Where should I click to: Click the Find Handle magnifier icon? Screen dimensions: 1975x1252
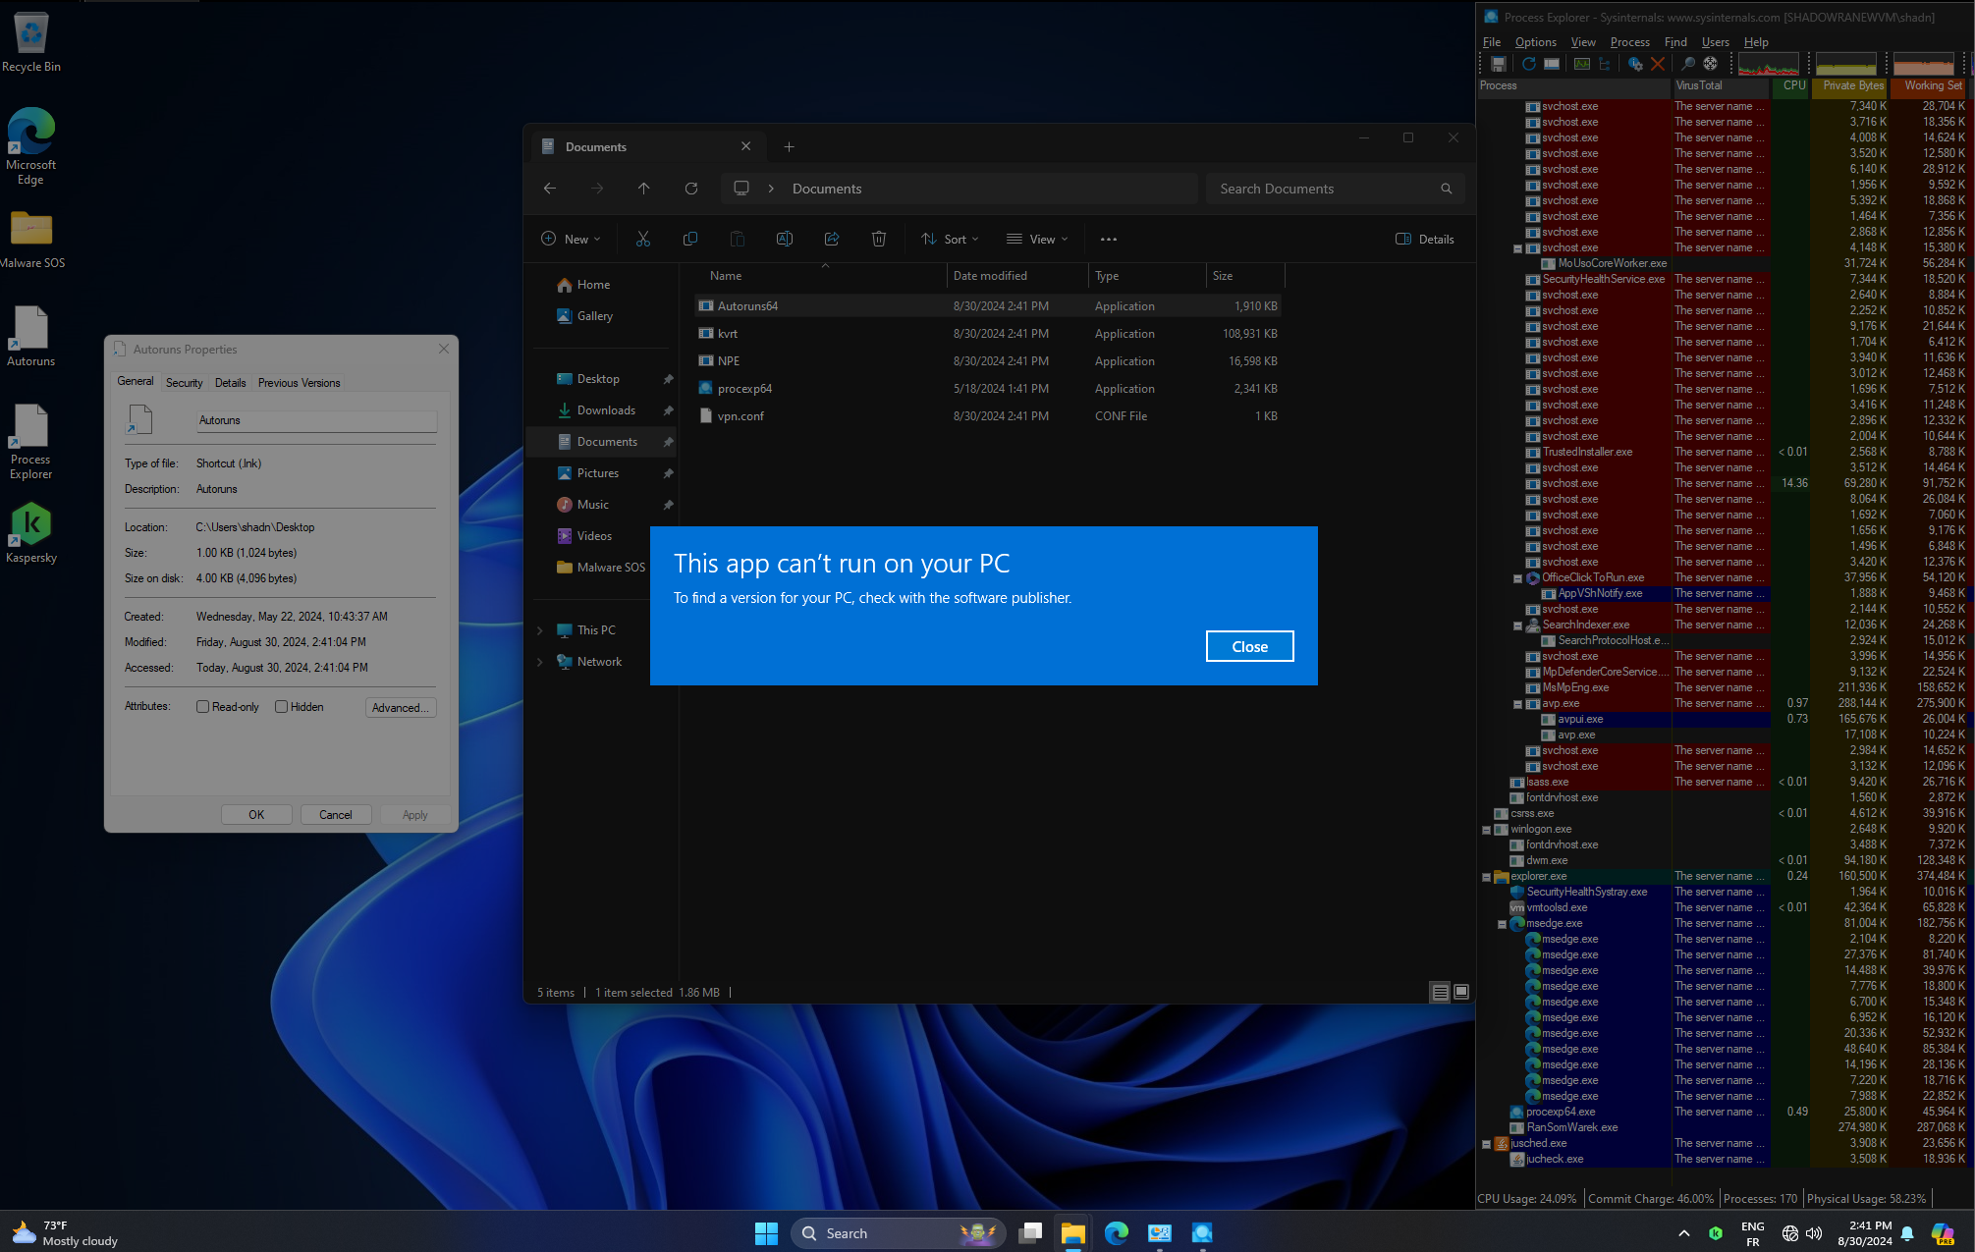pos(1687,64)
